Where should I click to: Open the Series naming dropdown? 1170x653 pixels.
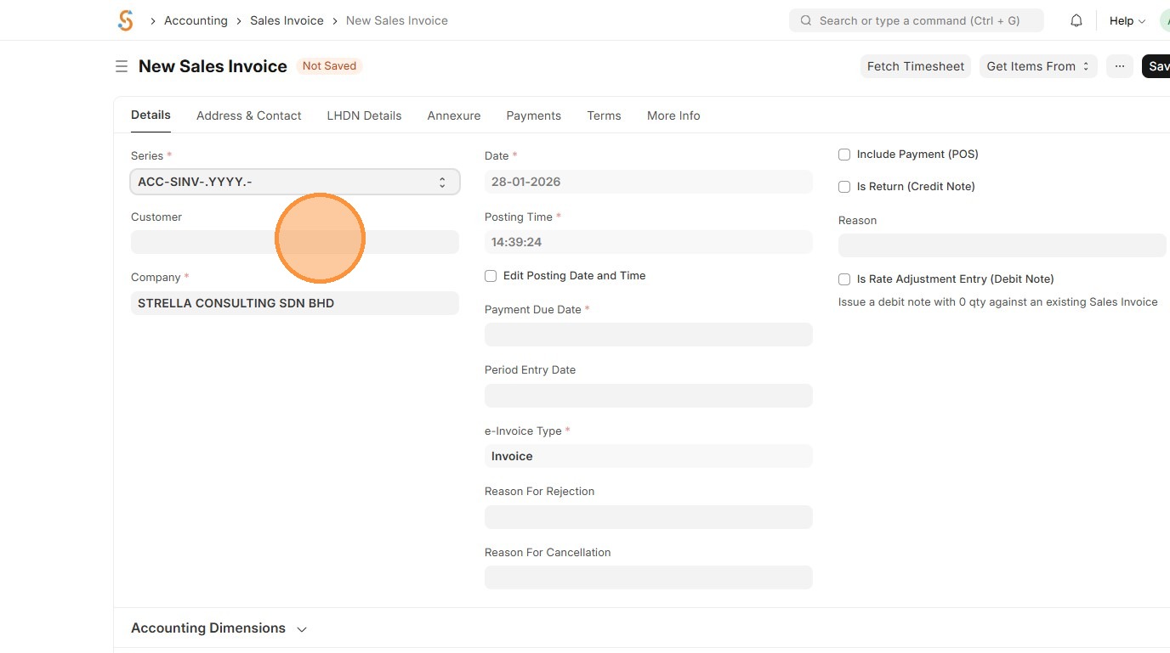point(294,182)
